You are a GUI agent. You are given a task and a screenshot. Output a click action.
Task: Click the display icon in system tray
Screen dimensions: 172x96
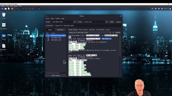coord(152,9)
